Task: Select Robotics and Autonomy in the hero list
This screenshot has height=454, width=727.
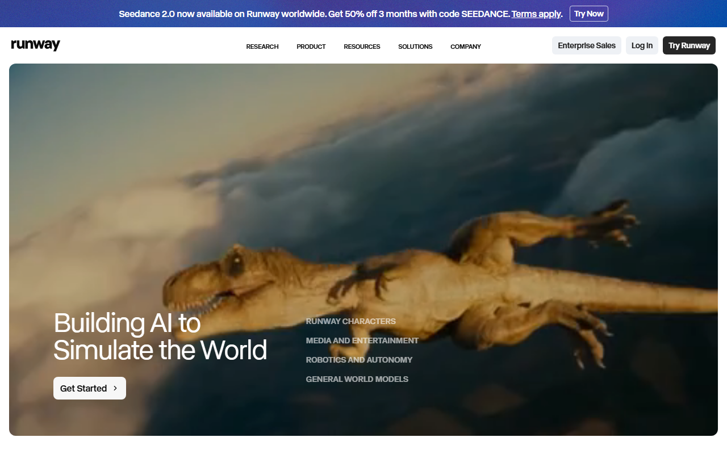Action: coord(359,360)
